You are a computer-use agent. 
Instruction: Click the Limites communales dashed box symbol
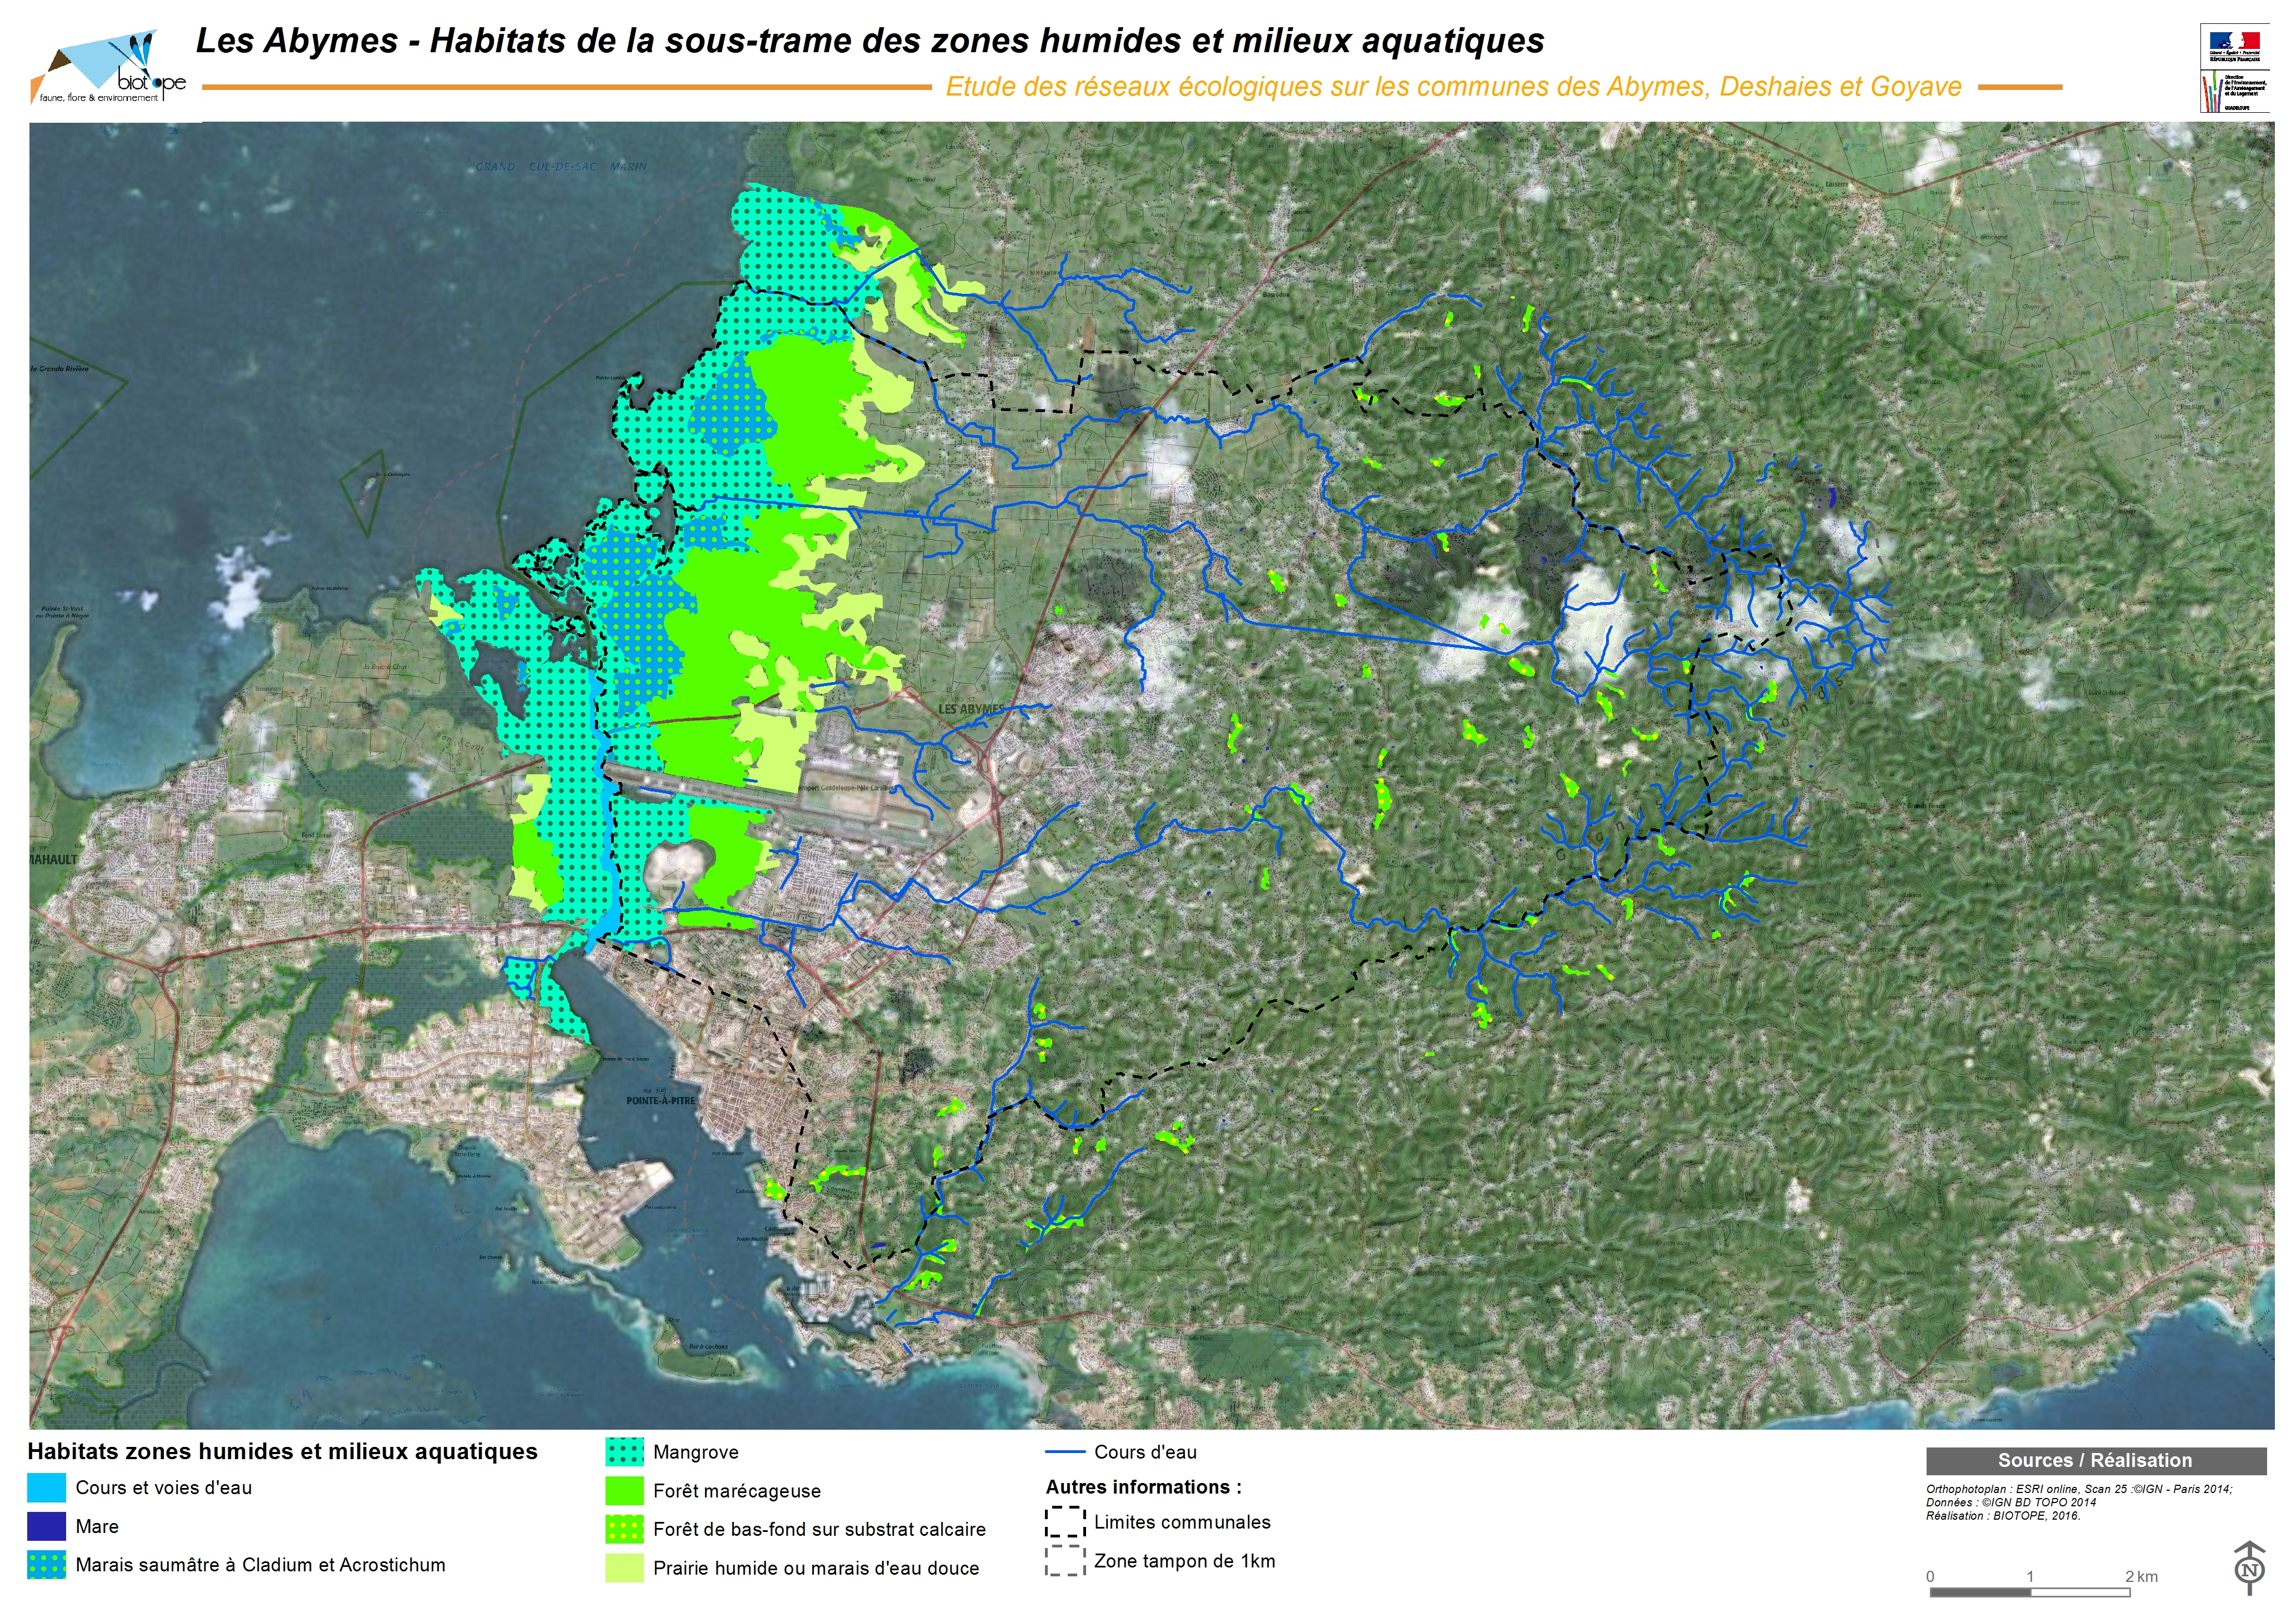coord(1065,1522)
